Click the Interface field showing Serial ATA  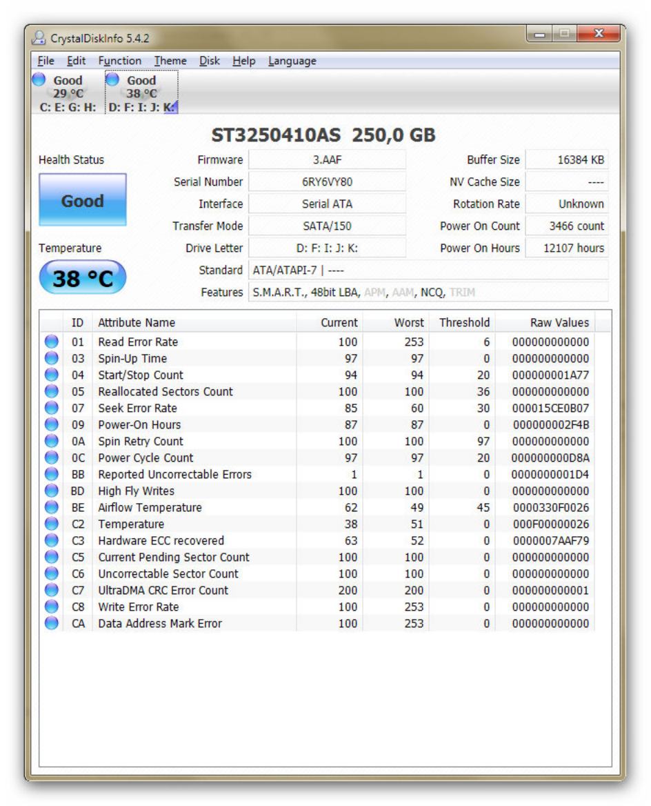(x=327, y=204)
